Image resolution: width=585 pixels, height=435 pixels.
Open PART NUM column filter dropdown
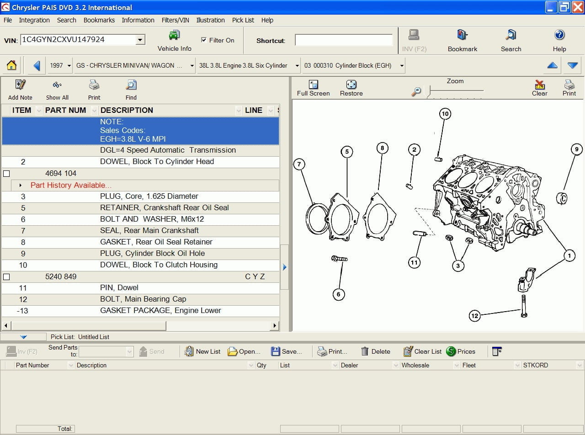[94, 110]
